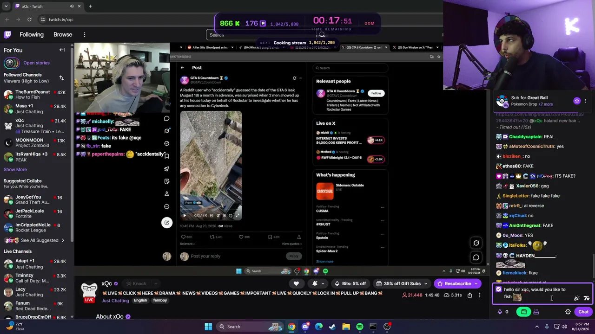Open the xQc channel avatar
This screenshot has width=595, height=334.
tap(89, 292)
